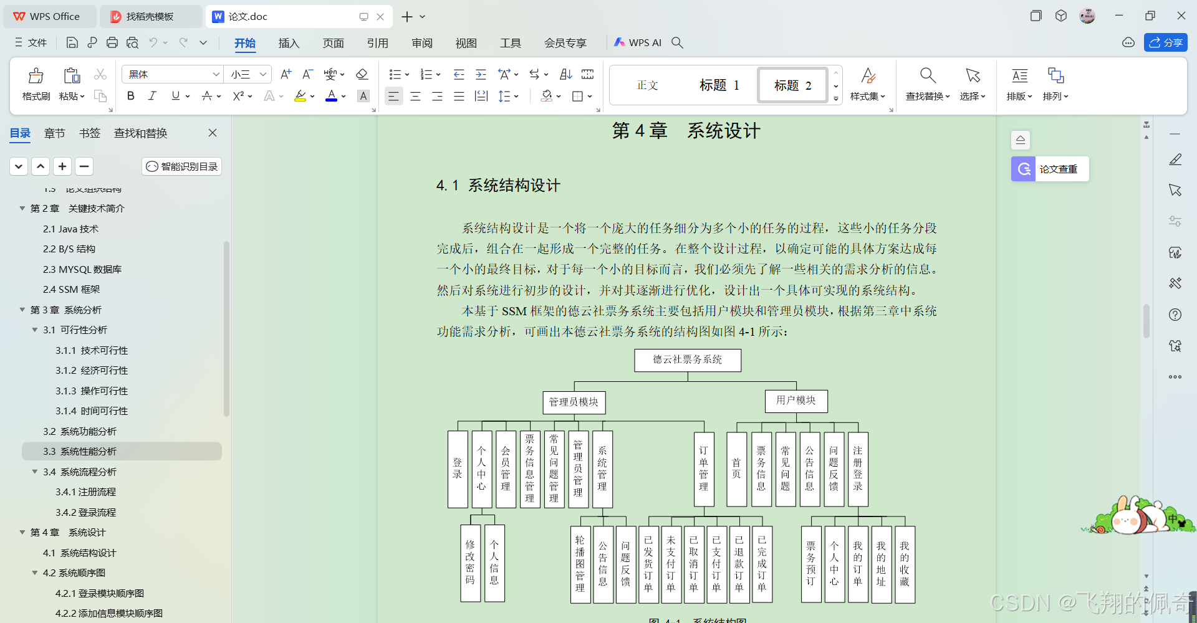This screenshot has width=1197, height=623.
Task: Open WPS AI assistant
Action: point(637,42)
